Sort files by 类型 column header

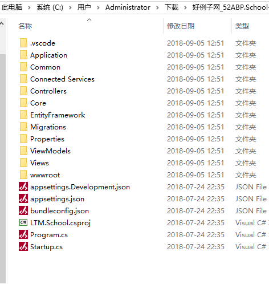pos(242,26)
